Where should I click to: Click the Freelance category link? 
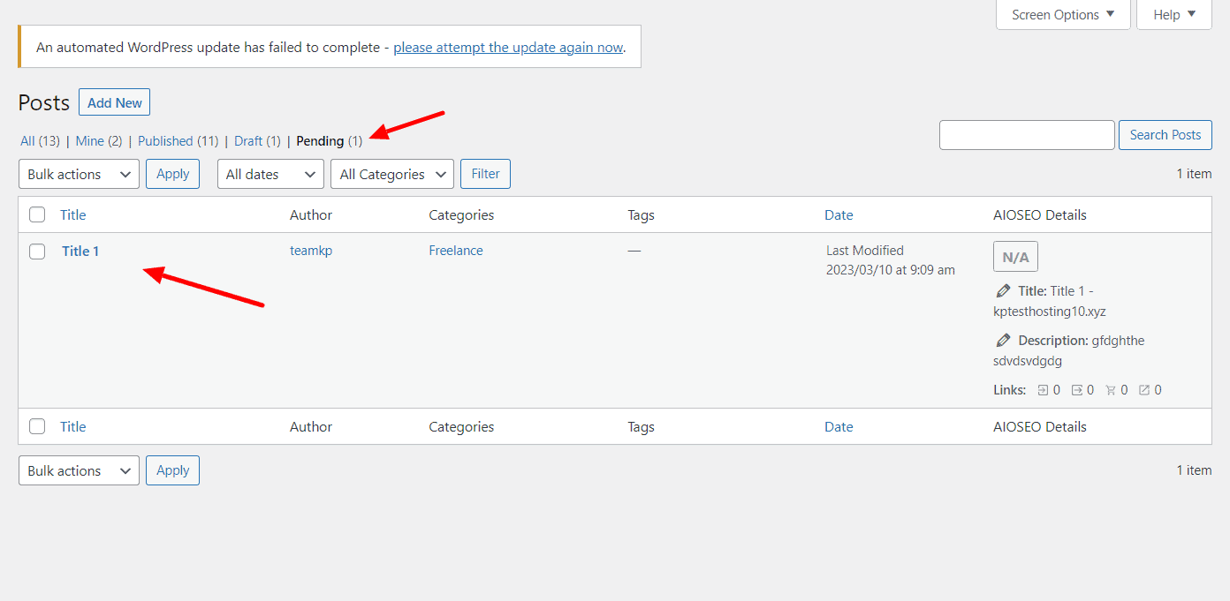456,251
